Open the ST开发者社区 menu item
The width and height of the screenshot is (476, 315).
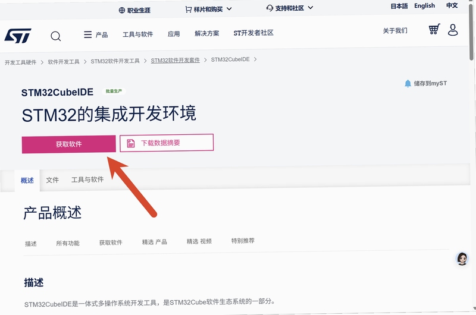[x=253, y=33]
